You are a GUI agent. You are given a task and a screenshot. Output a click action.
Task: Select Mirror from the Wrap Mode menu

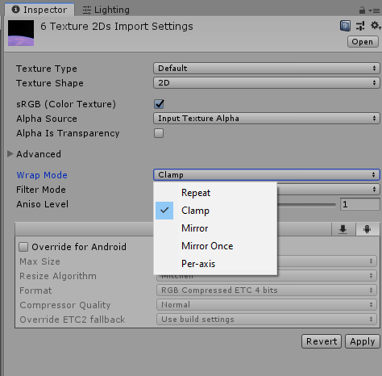[215, 228]
